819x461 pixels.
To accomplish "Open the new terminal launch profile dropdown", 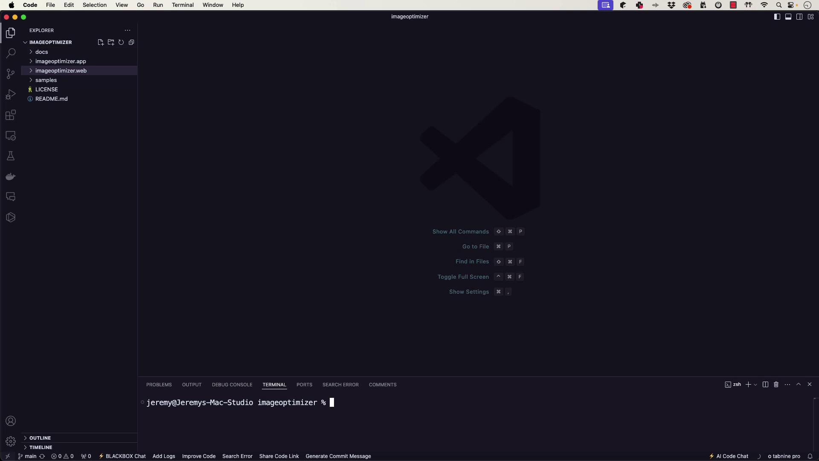I will (755, 385).
